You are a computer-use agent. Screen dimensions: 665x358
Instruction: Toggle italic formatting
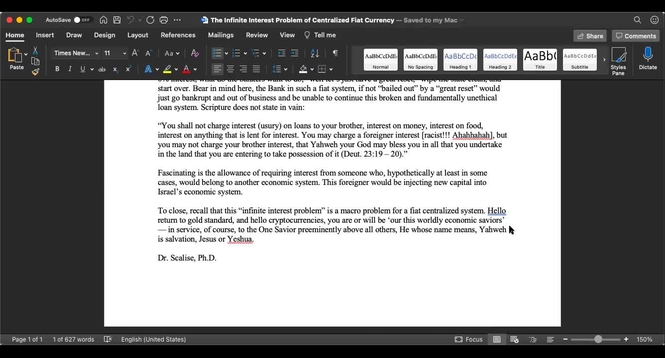coord(70,69)
